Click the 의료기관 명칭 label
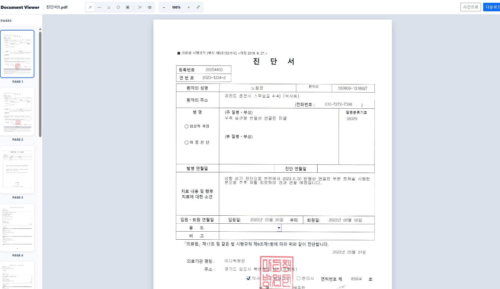 click(201, 261)
